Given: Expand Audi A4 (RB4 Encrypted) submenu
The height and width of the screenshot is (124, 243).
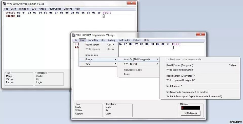Looking at the screenshot, I should point(138,59).
